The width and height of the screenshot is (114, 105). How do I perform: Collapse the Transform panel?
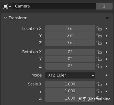[x=5, y=18]
